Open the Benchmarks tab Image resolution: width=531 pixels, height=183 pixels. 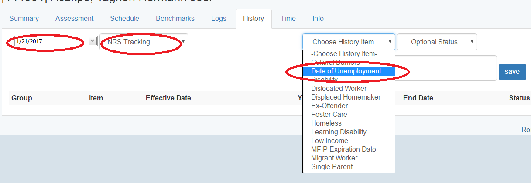(x=175, y=18)
